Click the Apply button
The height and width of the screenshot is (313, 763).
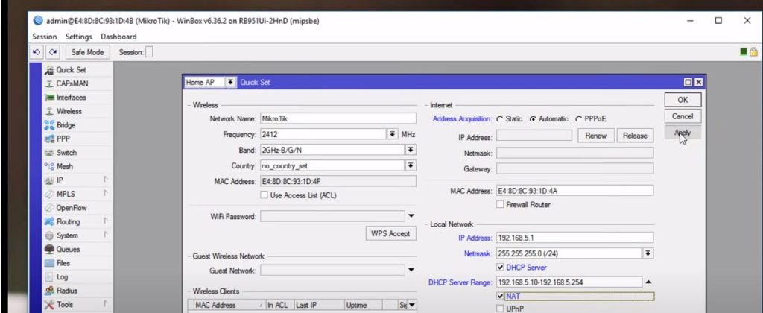click(683, 133)
